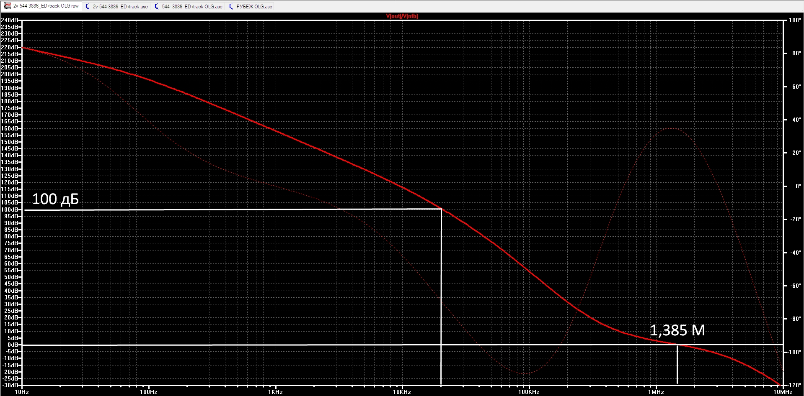Click the 100dB gain axis label
This screenshot has height=396, width=804.
[x=10, y=209]
